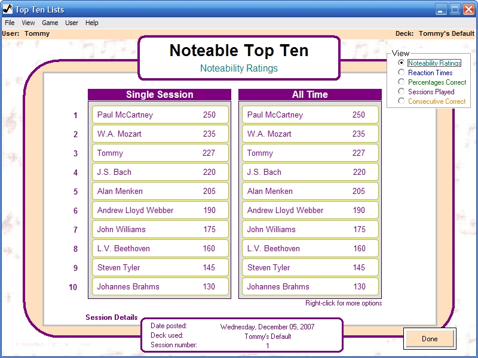
Task: Click rank number 5 beside the lists
Action: tap(76, 192)
